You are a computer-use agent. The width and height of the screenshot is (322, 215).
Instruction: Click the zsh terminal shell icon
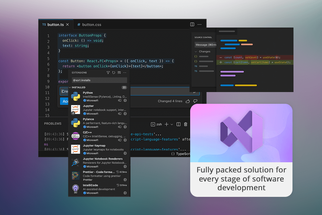click(x=153, y=124)
